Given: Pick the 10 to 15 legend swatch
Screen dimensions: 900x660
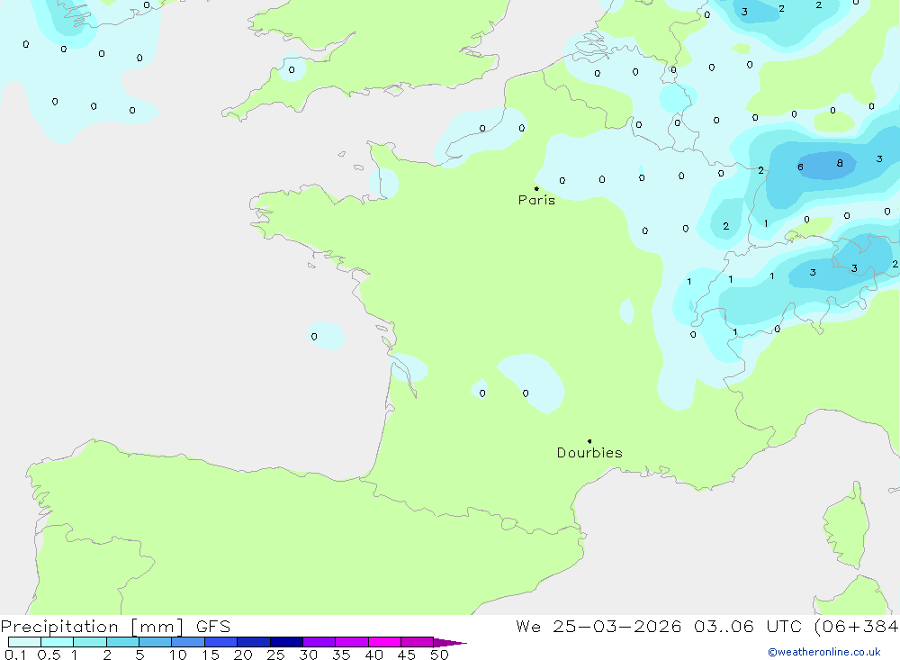Looking at the screenshot, I should pyautogui.click(x=188, y=642).
